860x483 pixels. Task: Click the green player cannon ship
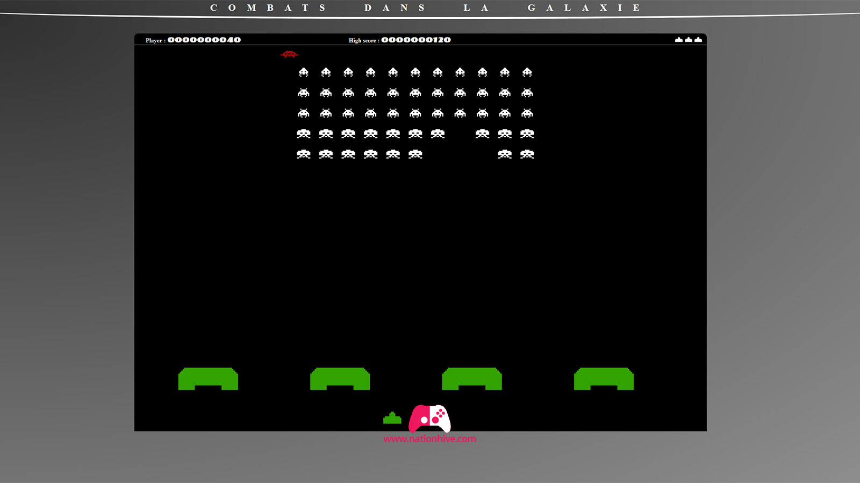click(x=392, y=418)
